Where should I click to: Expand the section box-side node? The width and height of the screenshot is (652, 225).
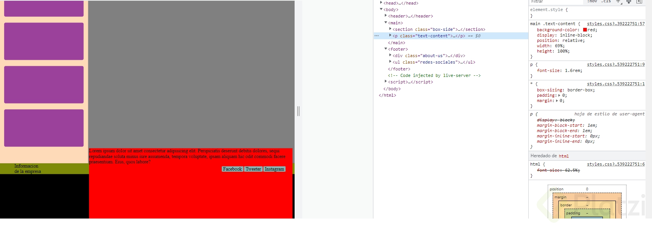point(390,29)
